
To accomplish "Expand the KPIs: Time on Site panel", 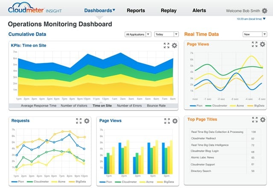I will [x=167, y=45].
